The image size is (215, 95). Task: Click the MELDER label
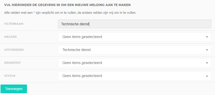pyautogui.click(x=10, y=37)
